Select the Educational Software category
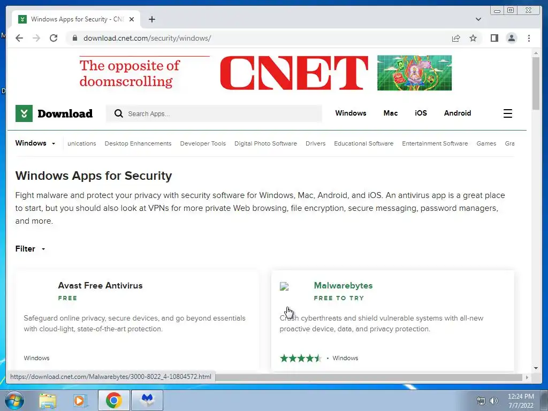Screen dimensions: 548x411 coord(363,143)
